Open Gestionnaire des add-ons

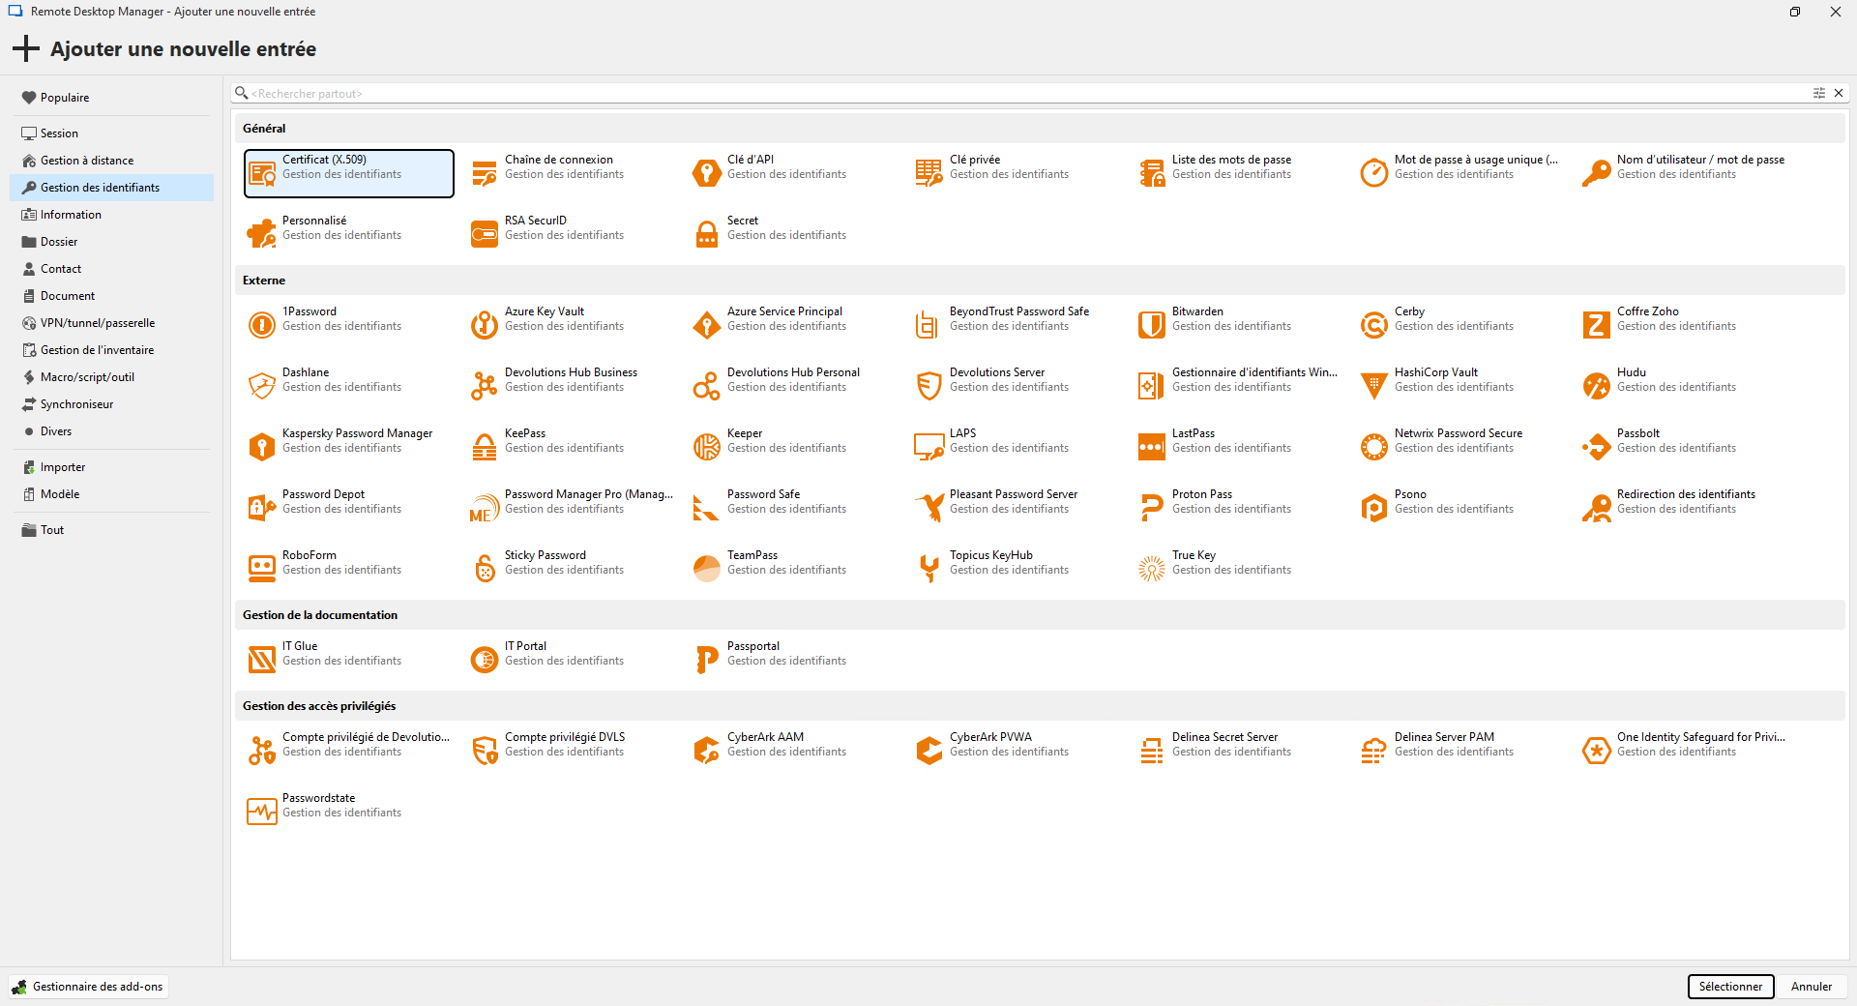tap(88, 987)
